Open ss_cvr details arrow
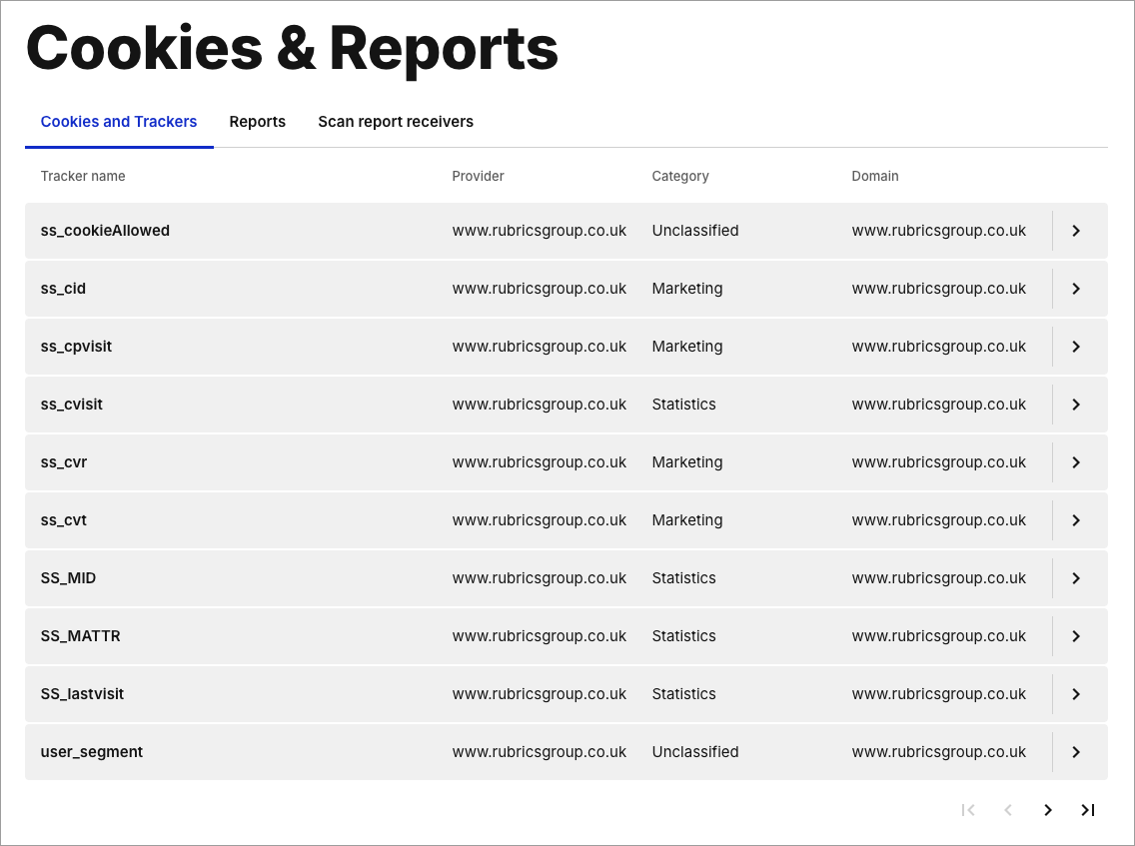The image size is (1135, 846). point(1076,462)
